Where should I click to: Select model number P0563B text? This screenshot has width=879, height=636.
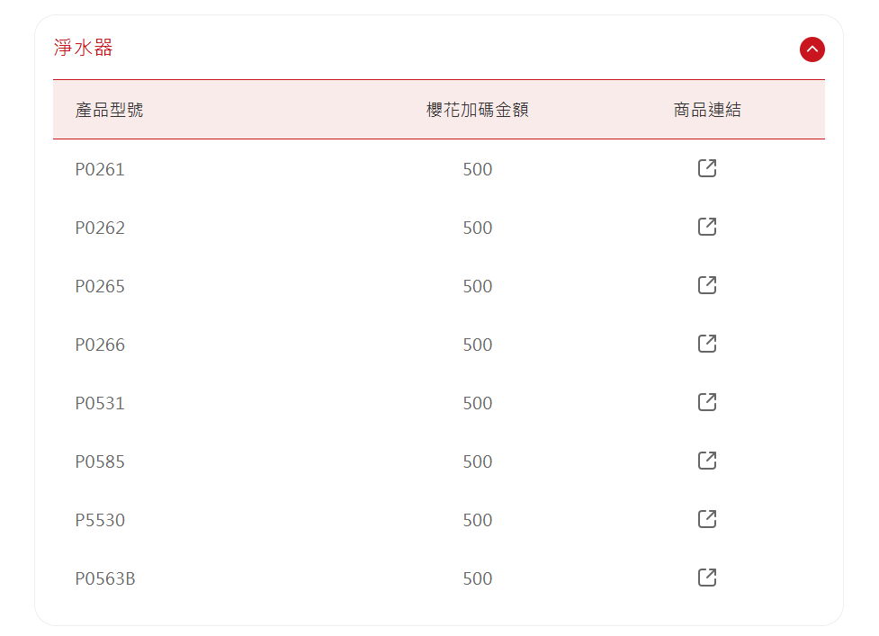coord(105,578)
